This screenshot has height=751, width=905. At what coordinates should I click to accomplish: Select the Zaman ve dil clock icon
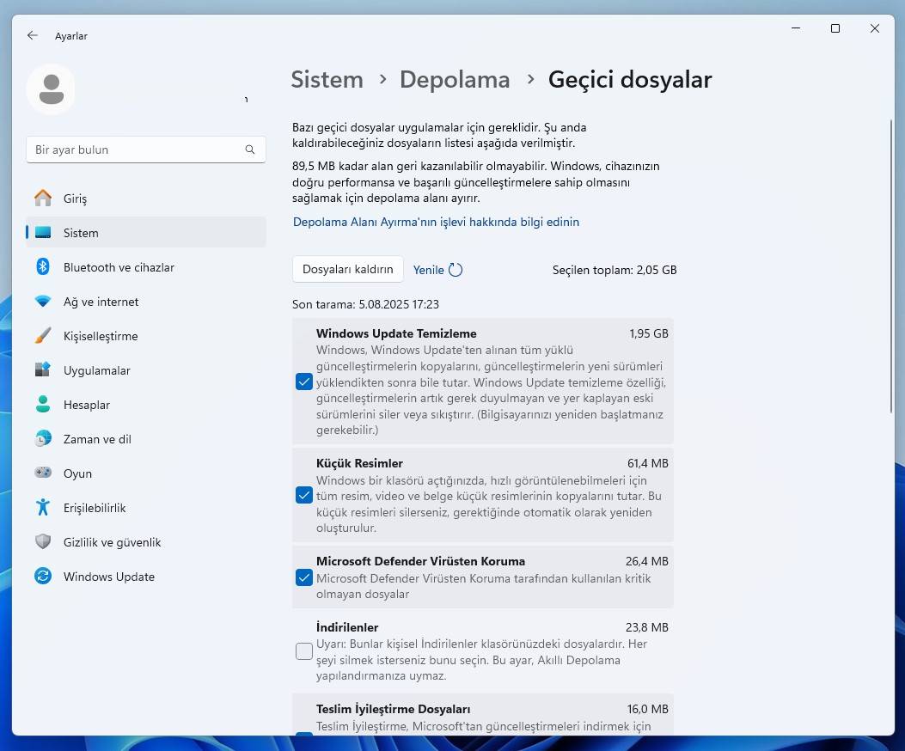(x=43, y=439)
